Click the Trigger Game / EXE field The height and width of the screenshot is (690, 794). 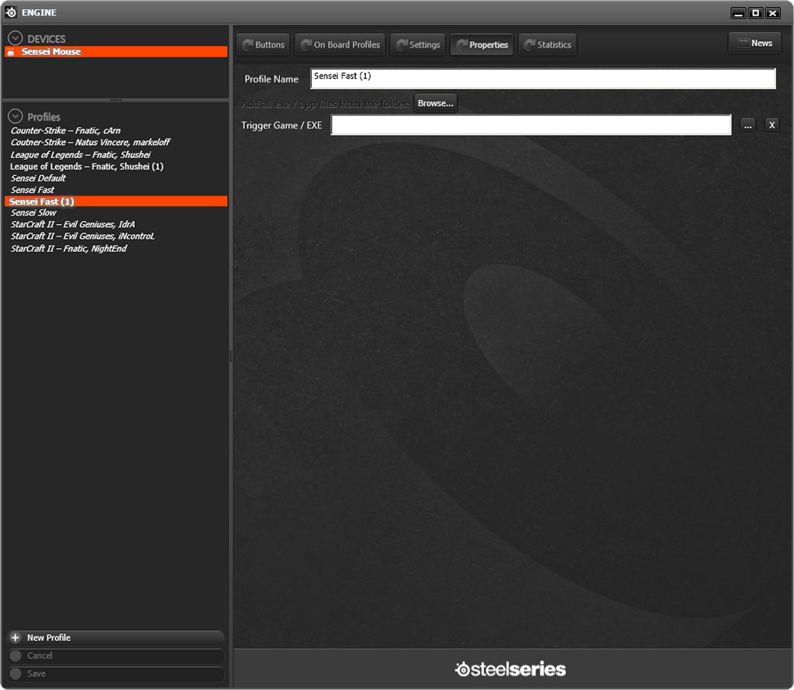(530, 125)
